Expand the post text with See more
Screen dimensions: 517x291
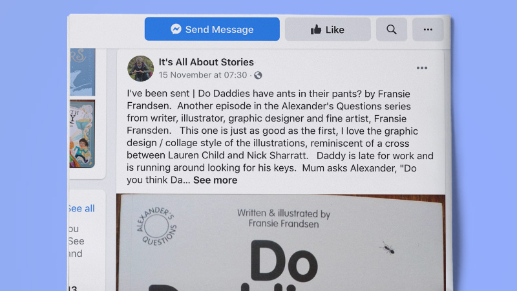click(x=215, y=180)
